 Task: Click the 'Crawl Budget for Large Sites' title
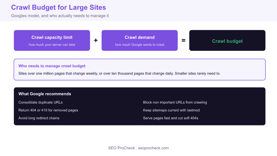(x=58, y=7)
